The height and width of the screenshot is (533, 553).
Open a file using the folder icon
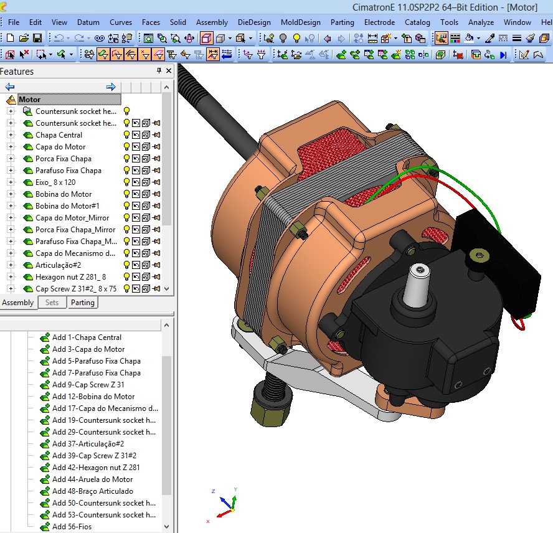pos(24,38)
